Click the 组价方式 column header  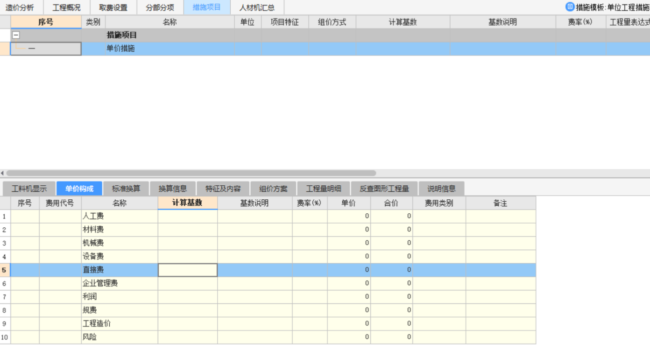[x=332, y=22]
